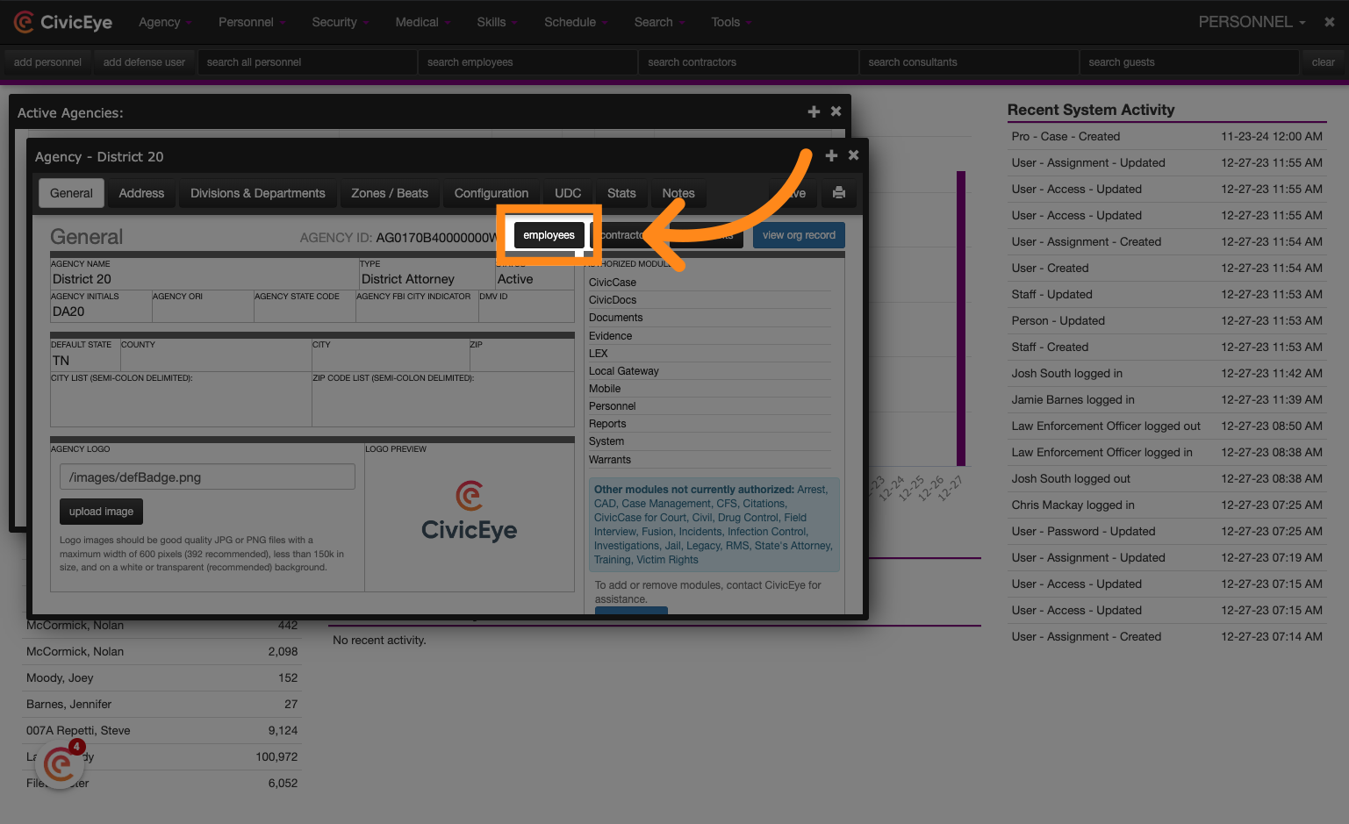This screenshot has width=1349, height=824.
Task: Open Pro - Case - Created activity entry
Action: pos(1166,136)
